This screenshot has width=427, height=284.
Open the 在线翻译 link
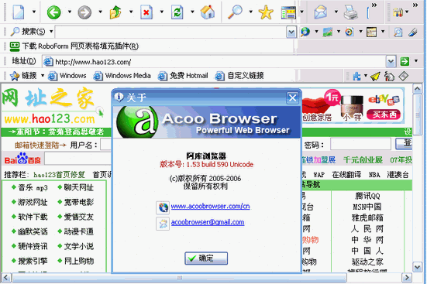click(x=346, y=175)
